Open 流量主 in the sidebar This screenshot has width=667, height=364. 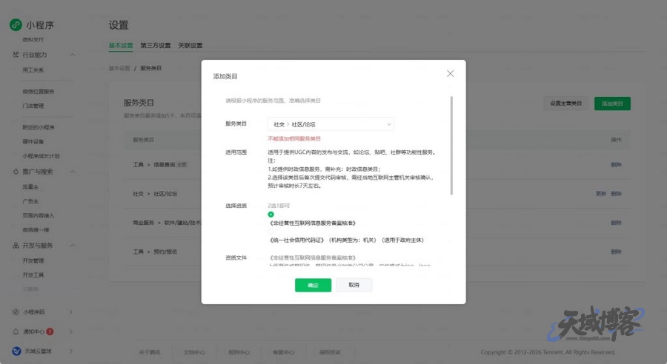click(x=30, y=187)
